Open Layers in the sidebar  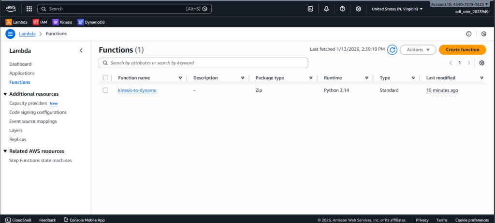[x=16, y=130]
